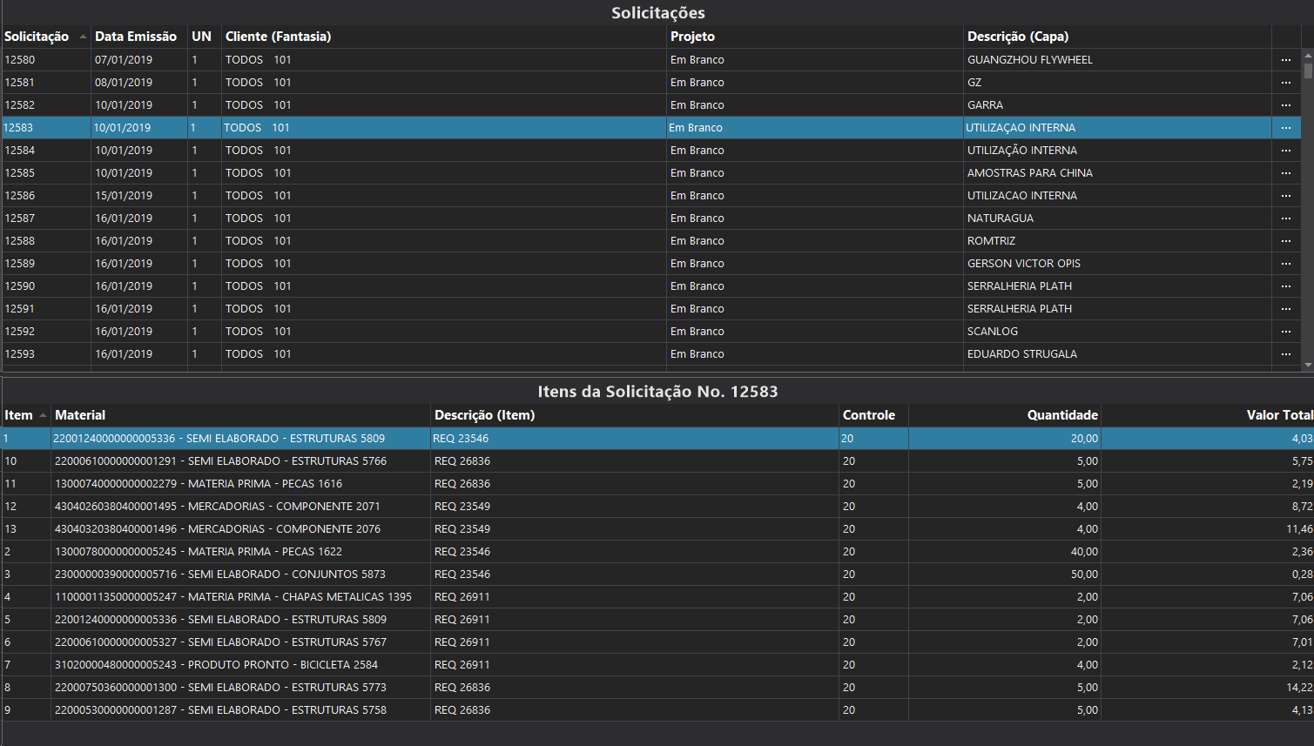
Task: Click the Cliente (Fantasia) column header
Action: pyautogui.click(x=444, y=37)
